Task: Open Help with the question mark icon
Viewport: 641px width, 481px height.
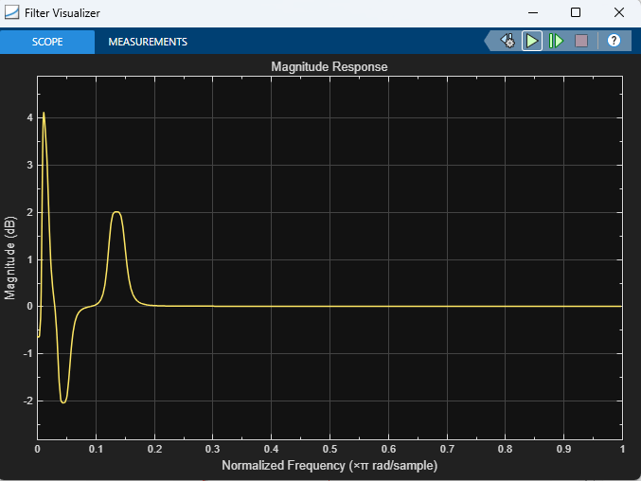Action: [x=614, y=42]
